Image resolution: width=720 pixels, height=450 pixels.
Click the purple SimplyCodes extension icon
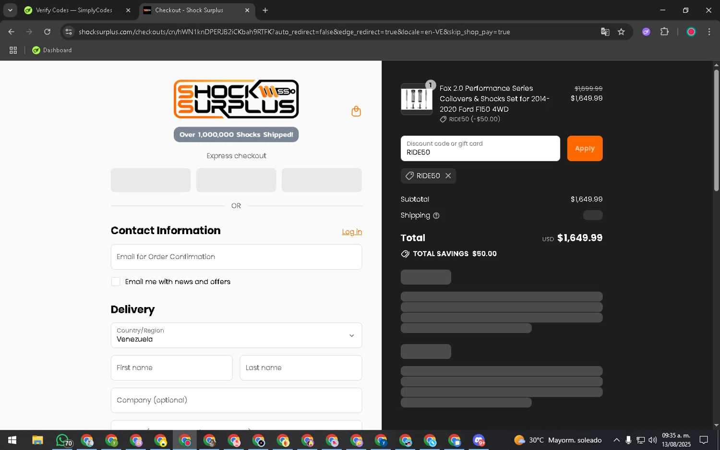[x=646, y=32]
